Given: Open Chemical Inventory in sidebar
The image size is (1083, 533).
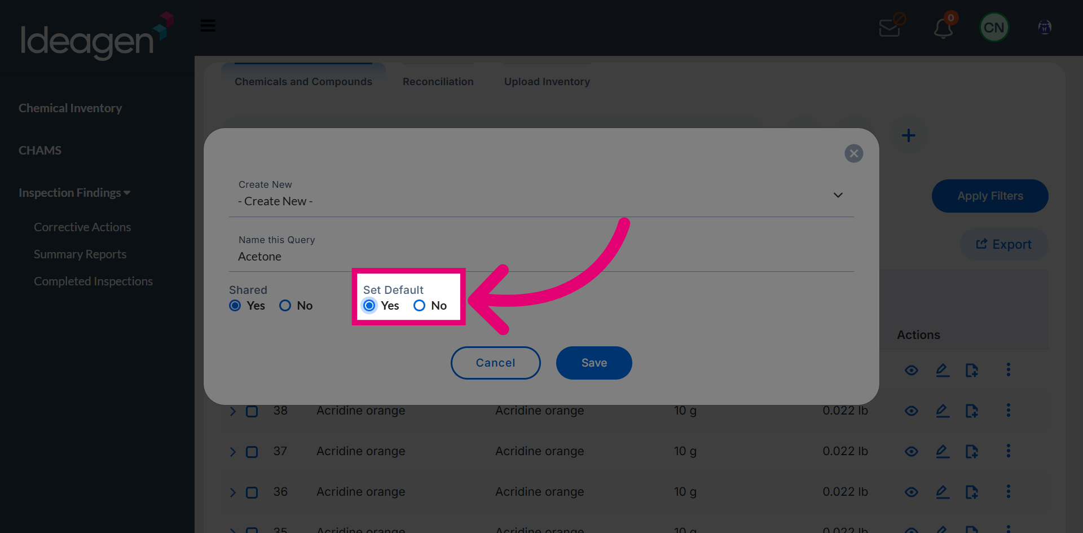Looking at the screenshot, I should point(70,108).
